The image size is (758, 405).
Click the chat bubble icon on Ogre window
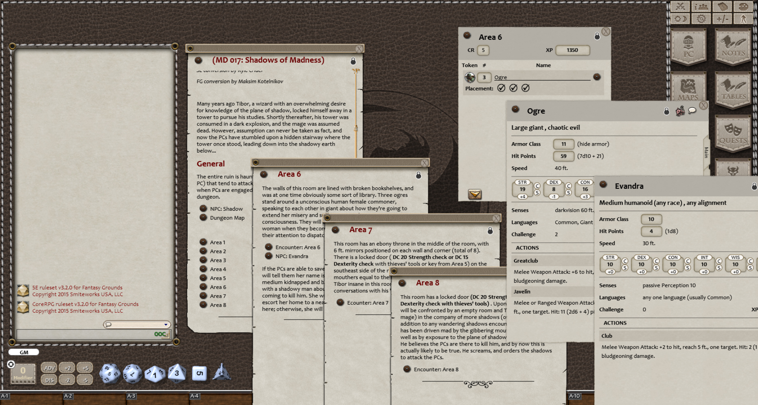[691, 111]
